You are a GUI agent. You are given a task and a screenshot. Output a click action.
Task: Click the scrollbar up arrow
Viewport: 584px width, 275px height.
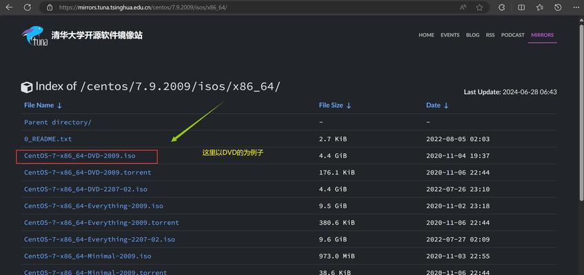click(x=581, y=20)
